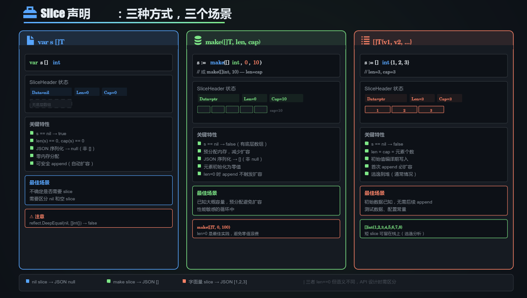The height and width of the screenshot is (298, 527).
Task: Select the 'make([]T, len, cap)' card header
Action: [266, 40]
